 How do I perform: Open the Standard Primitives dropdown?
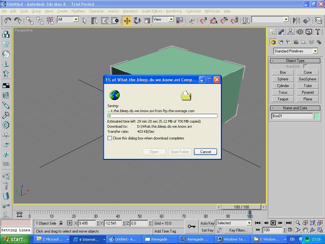(x=315, y=51)
